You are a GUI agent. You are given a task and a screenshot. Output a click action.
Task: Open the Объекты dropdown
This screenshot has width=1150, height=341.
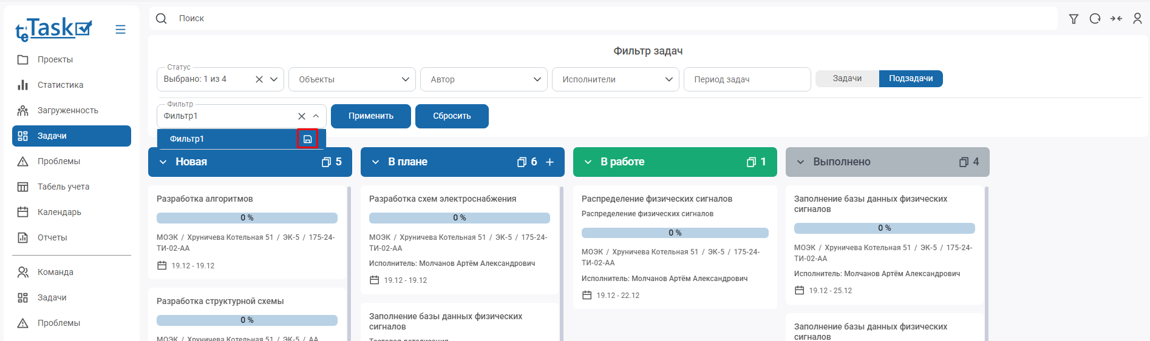(x=352, y=79)
